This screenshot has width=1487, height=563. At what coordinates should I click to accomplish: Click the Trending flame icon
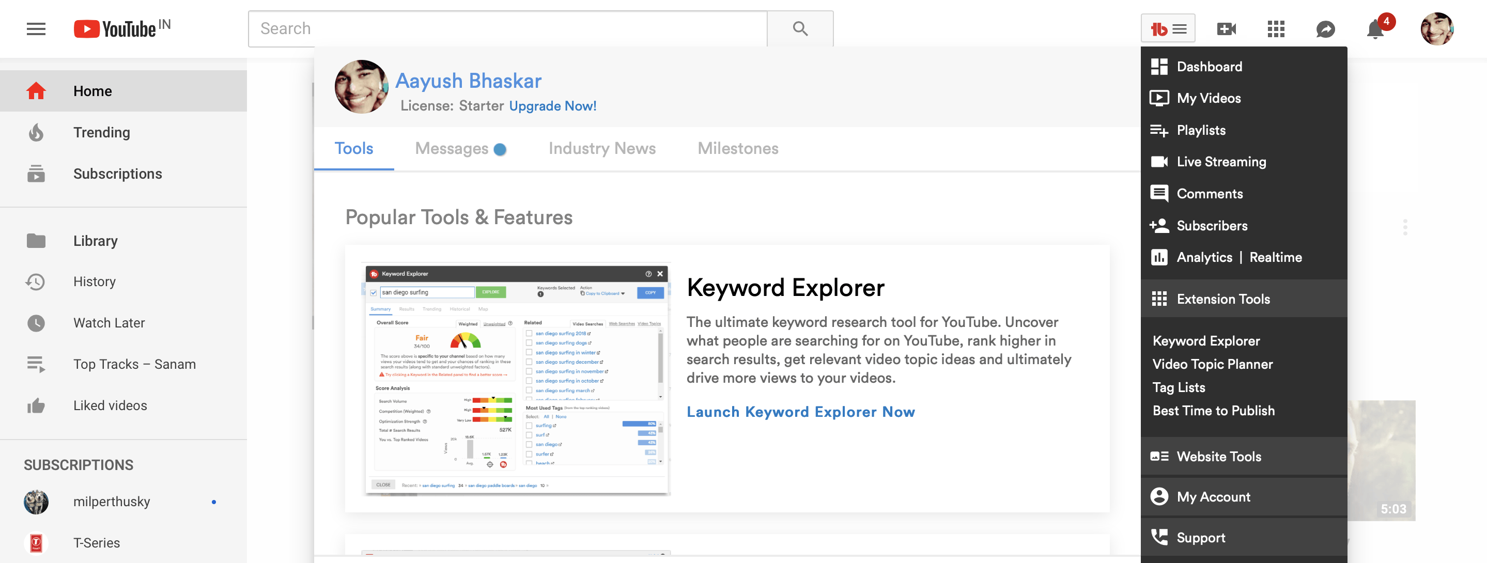coord(36,133)
